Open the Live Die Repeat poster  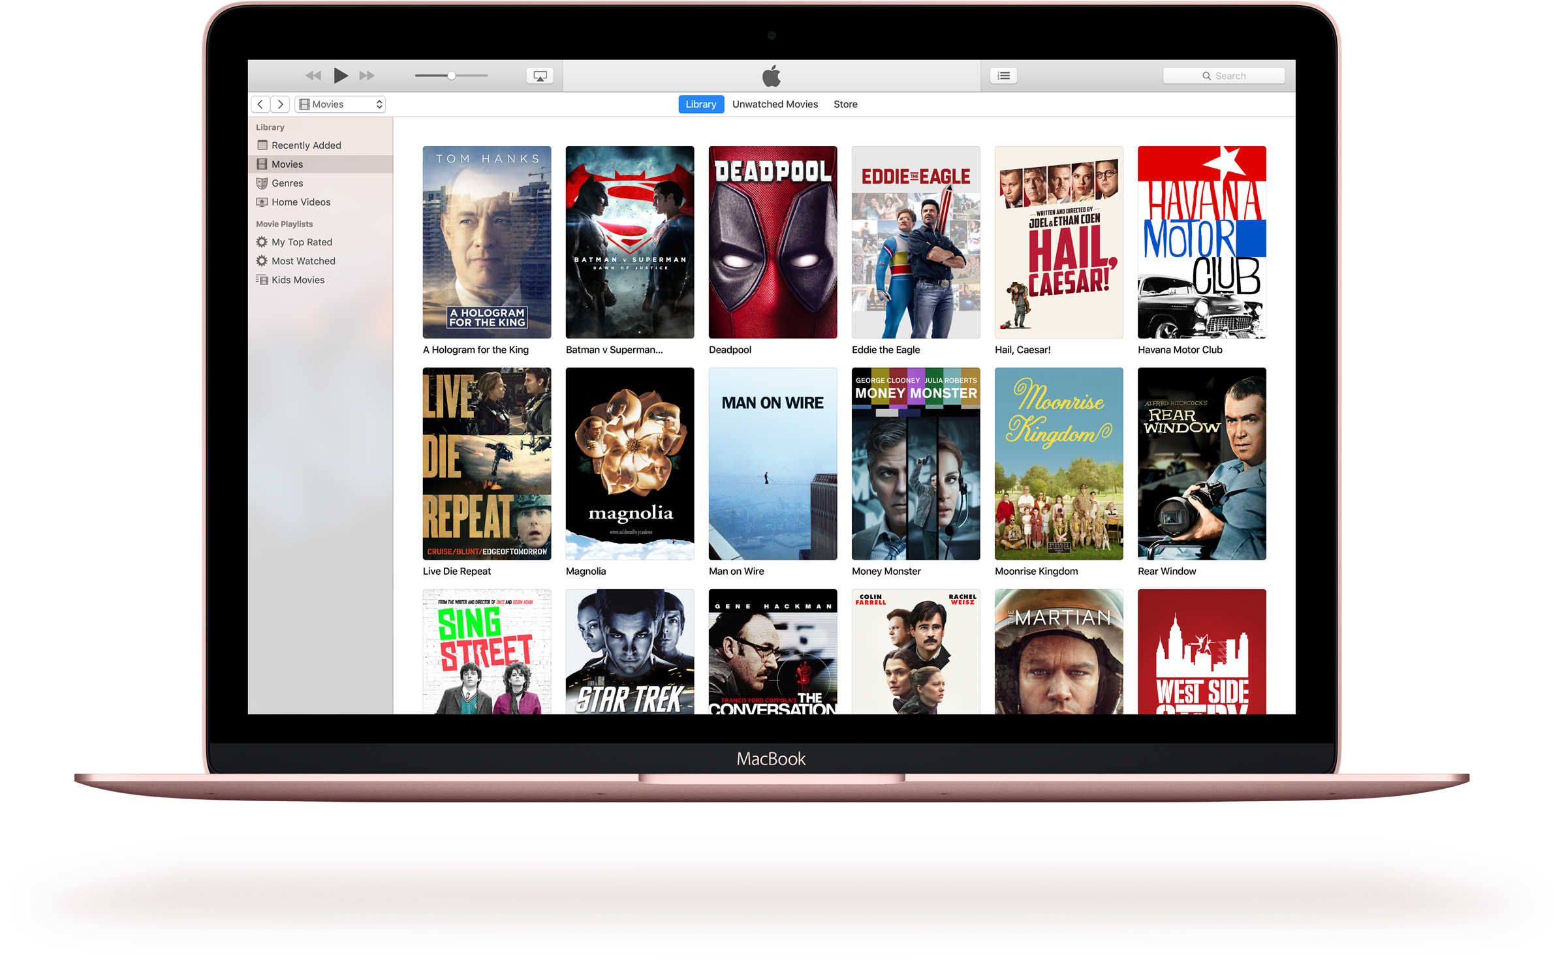487,464
